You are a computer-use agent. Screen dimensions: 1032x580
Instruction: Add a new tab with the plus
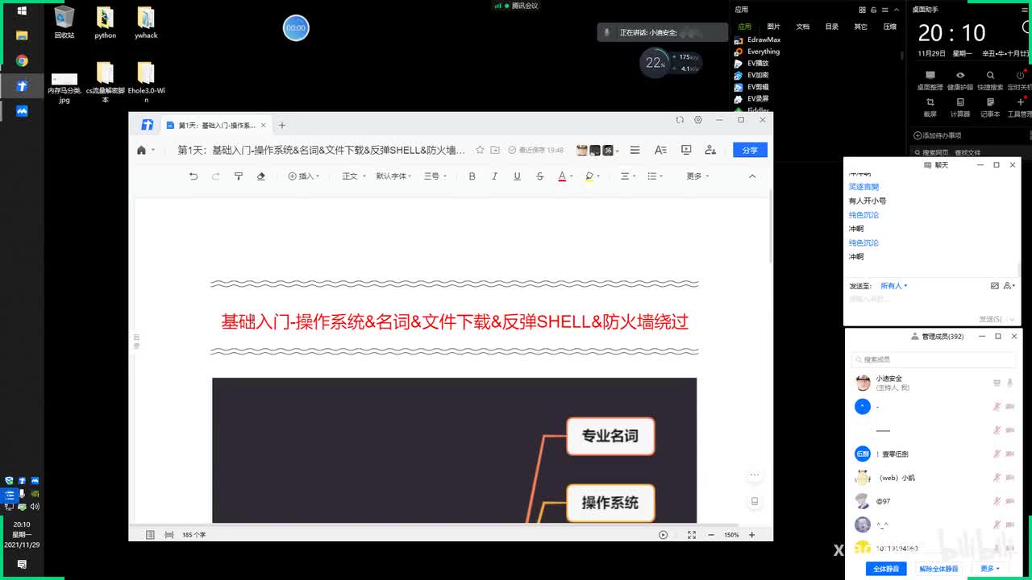click(282, 125)
